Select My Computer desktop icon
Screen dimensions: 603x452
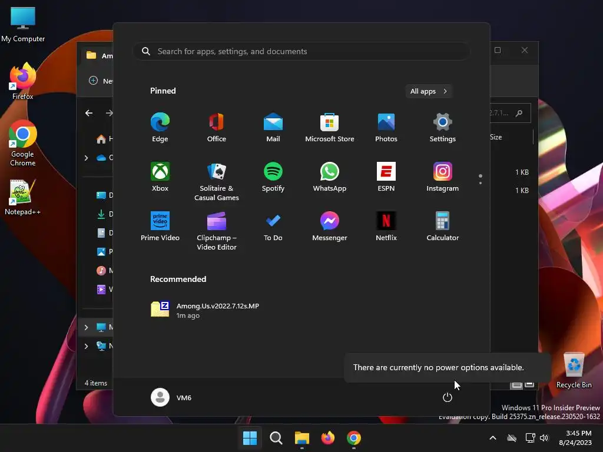[x=23, y=24]
